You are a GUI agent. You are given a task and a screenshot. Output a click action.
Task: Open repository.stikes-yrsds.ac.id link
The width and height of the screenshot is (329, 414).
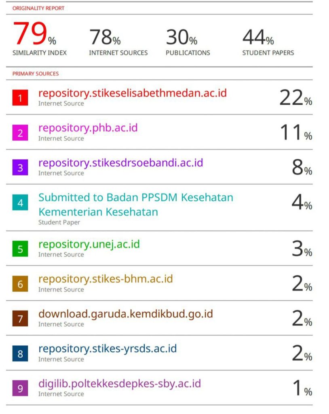click(x=108, y=349)
